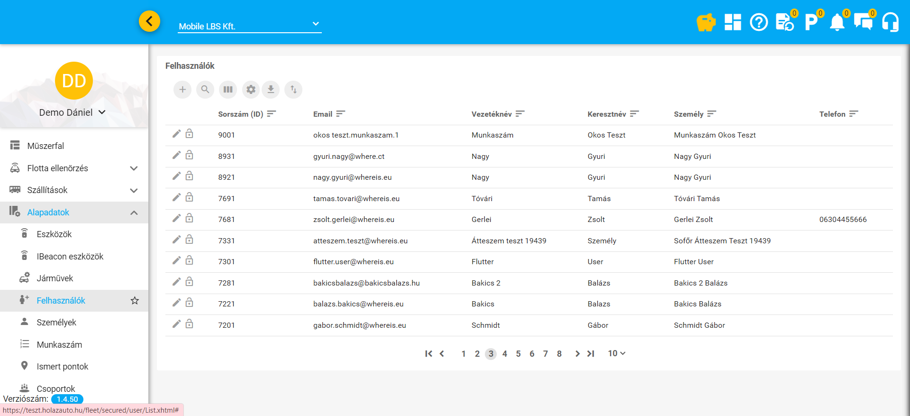Screen dimensions: 910x416
Task: Open the notifications bell icon
Action: tap(837, 22)
